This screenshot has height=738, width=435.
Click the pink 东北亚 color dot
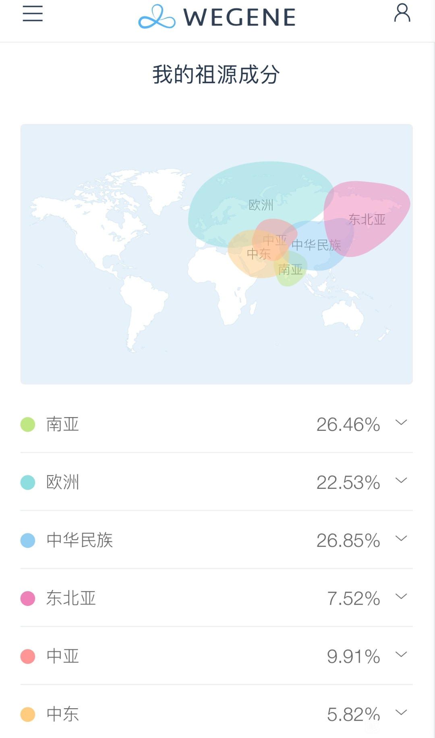[x=28, y=598]
